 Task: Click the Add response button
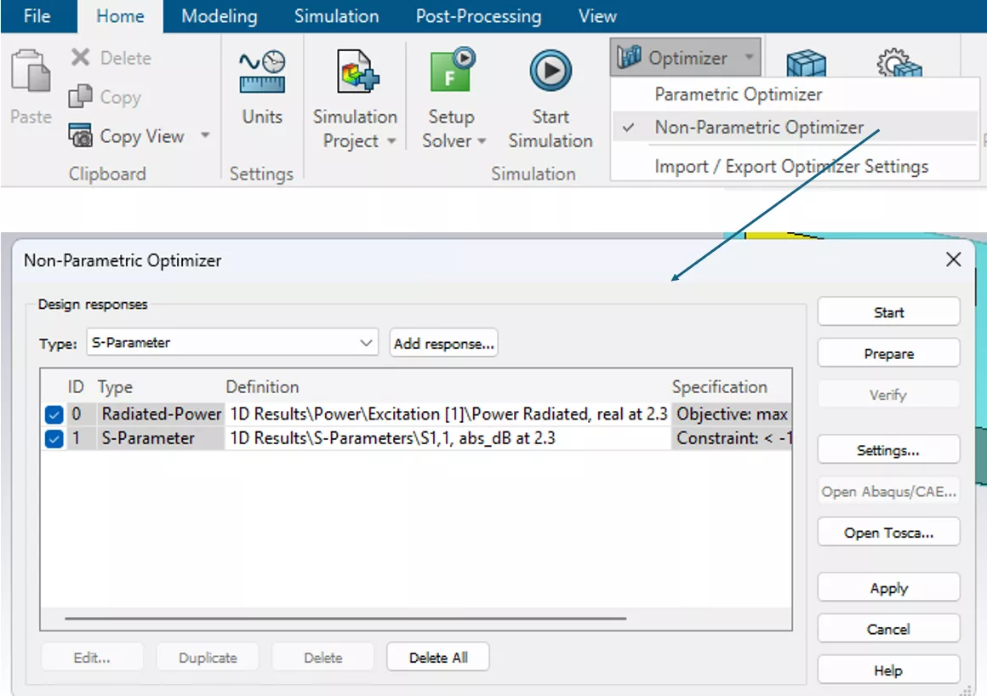click(x=443, y=344)
